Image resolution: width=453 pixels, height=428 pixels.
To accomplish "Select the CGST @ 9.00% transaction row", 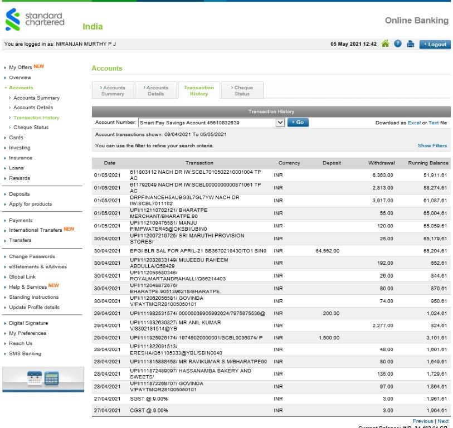I will point(271,410).
